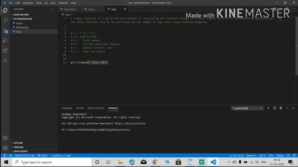Switch to the factroial.py editor tab
298x167 pixels.
click(70, 9)
